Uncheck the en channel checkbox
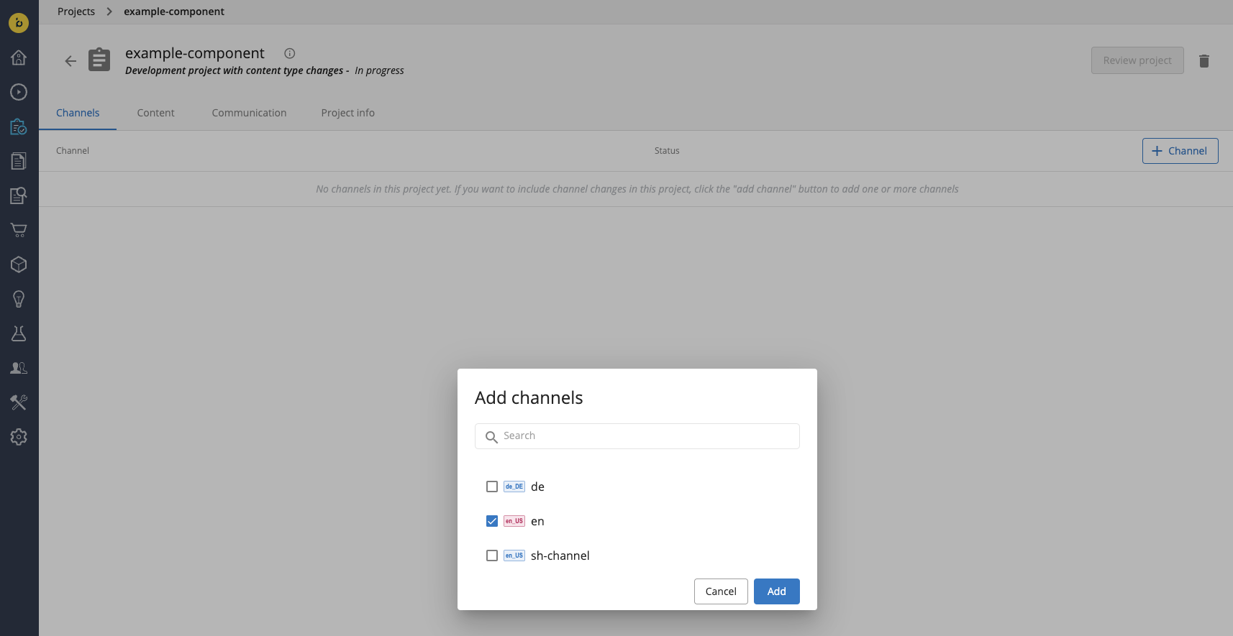 pos(492,521)
